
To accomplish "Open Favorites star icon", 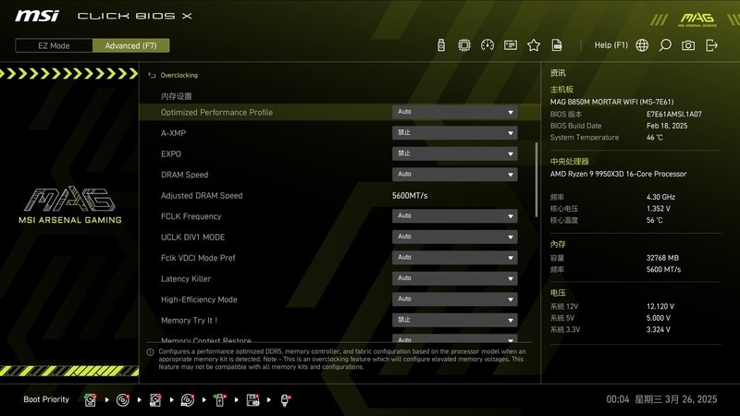I will [x=534, y=45].
